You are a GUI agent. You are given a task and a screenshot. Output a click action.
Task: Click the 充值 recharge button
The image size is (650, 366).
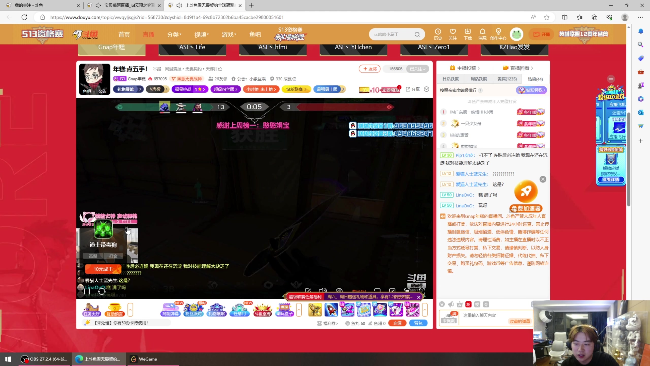[397, 323]
